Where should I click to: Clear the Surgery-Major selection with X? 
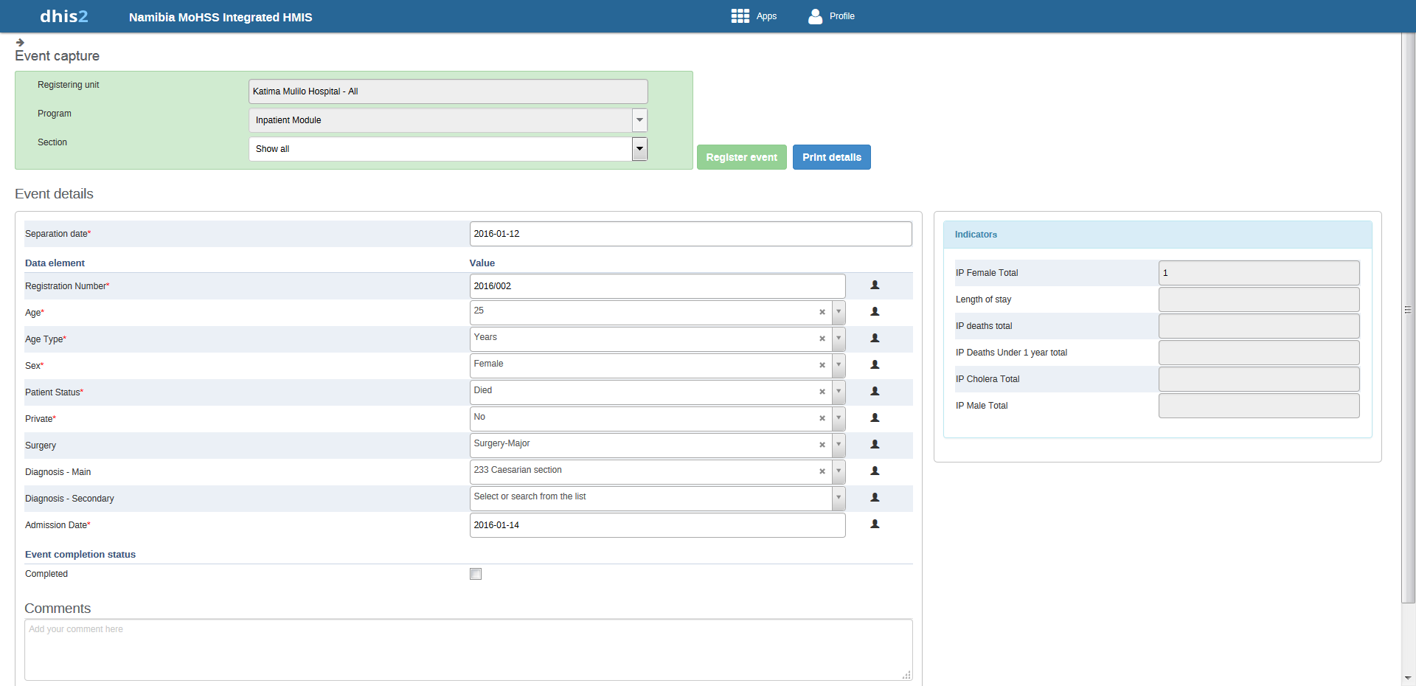click(x=822, y=445)
